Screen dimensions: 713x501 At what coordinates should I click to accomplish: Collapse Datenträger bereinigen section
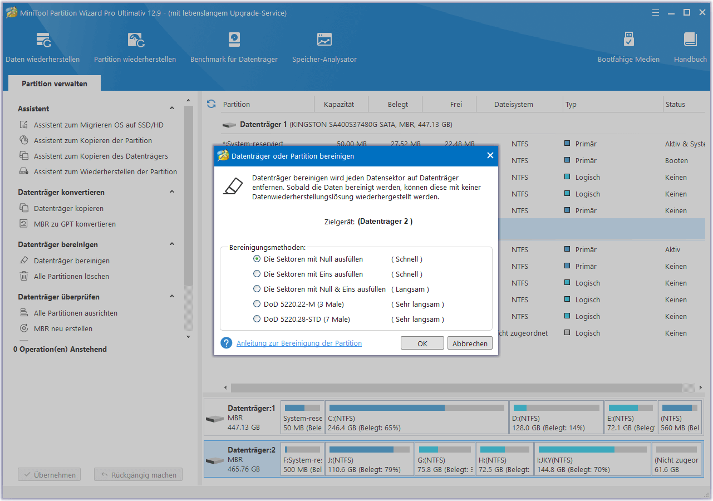(172, 244)
